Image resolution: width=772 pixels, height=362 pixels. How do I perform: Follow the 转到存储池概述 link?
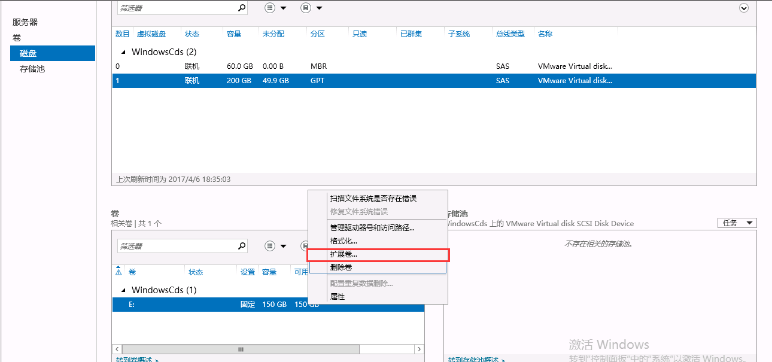[476, 360]
